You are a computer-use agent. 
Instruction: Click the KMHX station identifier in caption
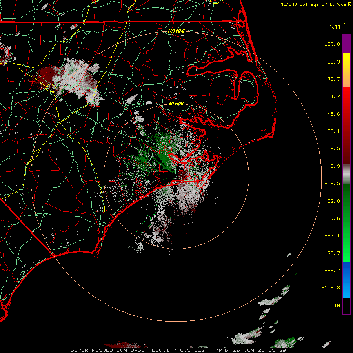tap(222, 350)
